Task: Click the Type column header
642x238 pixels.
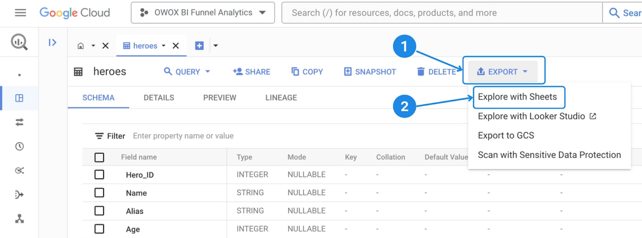Action: 244,157
